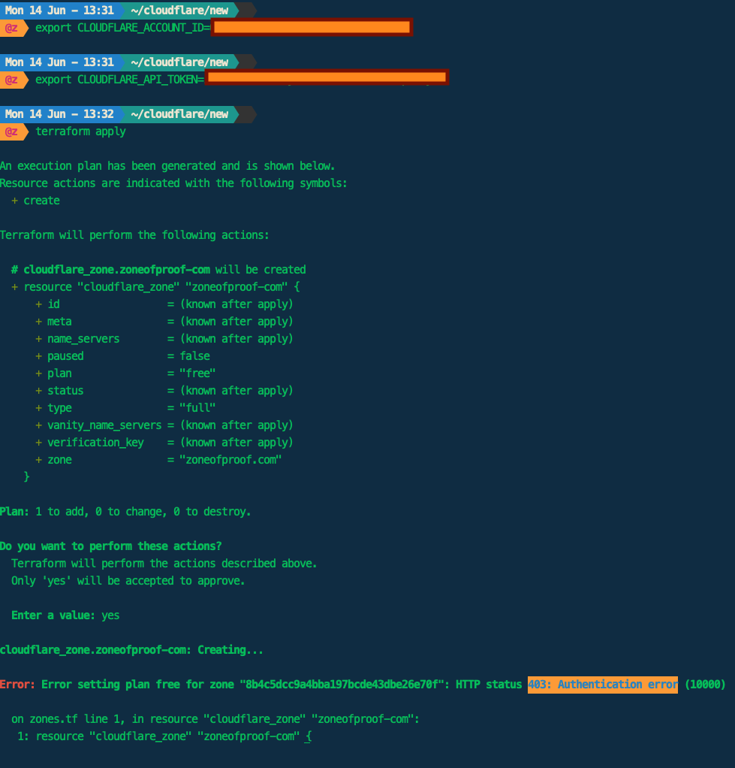Click the 'Resource actions are indicated' line
735x768 pixels.
(173, 183)
